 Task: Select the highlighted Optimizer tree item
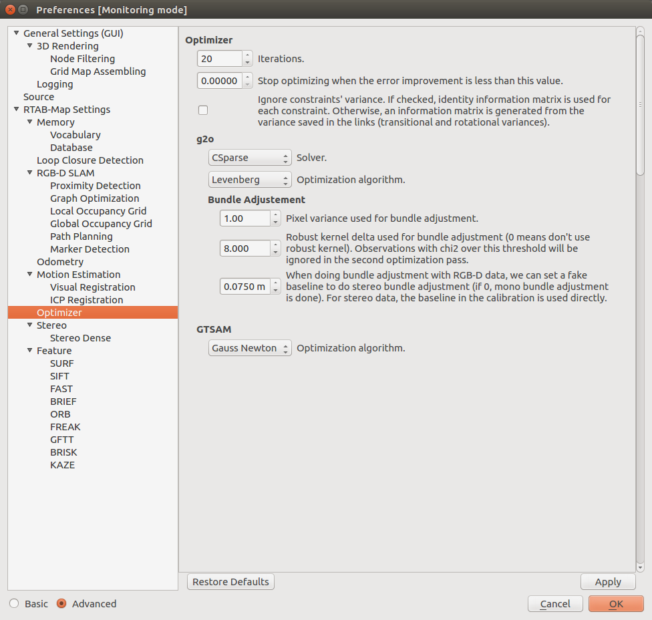[x=93, y=312]
